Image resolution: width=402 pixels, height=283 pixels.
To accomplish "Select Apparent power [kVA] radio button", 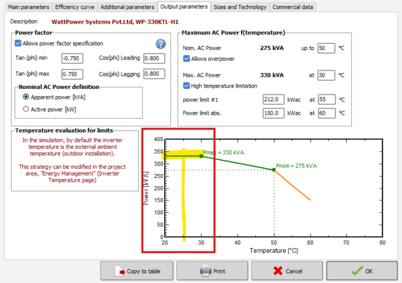I will click(x=26, y=97).
